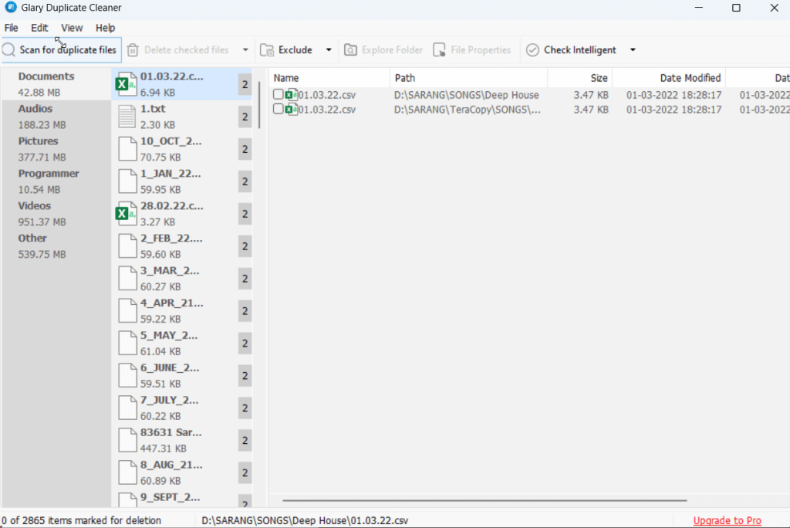Click the Excel icon of the 28.02.22.c... group

click(126, 214)
